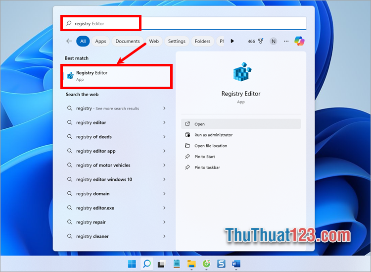Click the magnifier icon in the search box

tap(69, 23)
